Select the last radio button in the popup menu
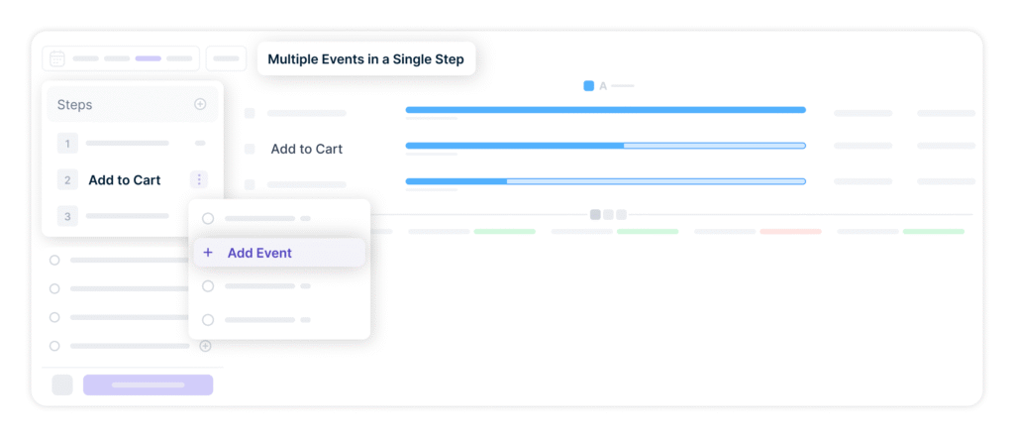1014x437 pixels. pyautogui.click(x=208, y=320)
